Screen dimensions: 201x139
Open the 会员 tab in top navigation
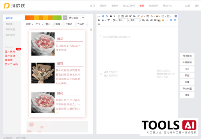click(x=142, y=6)
